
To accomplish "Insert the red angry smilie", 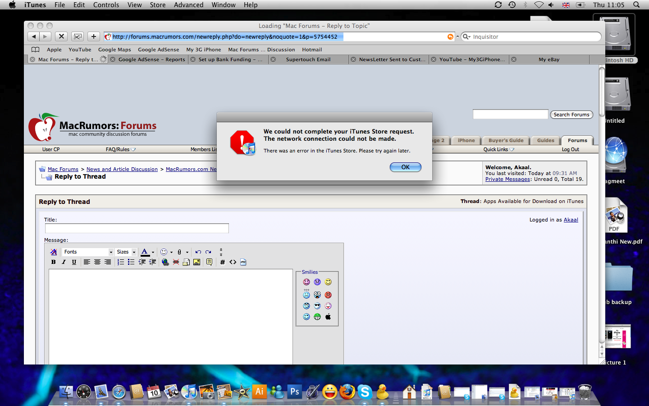I will [328, 295].
